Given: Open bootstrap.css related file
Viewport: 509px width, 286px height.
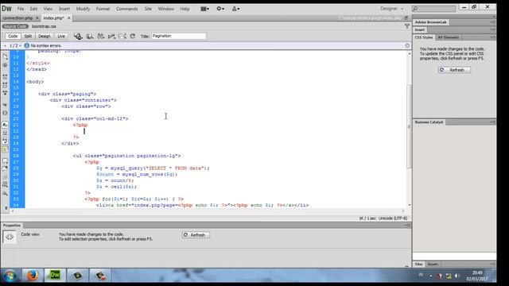Looking at the screenshot, I should click(x=44, y=26).
